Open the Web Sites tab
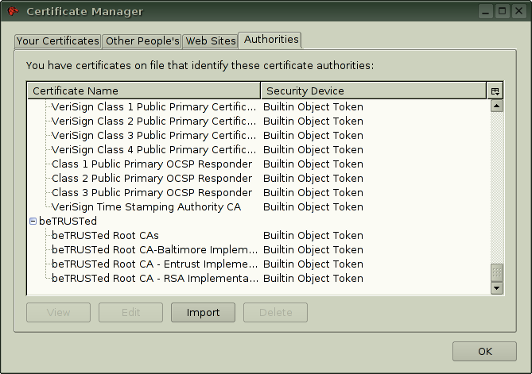Viewport: 532px width, 374px height. click(x=211, y=41)
